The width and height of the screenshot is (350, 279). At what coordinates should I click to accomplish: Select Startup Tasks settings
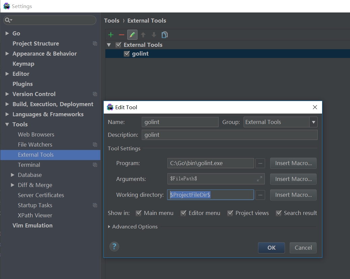pyautogui.click(x=35, y=205)
